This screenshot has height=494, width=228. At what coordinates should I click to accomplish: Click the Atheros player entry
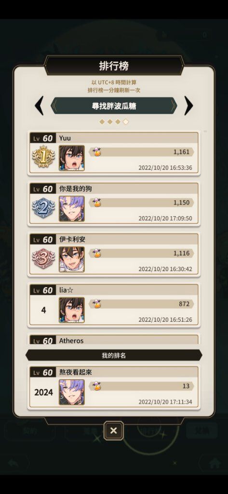point(114,340)
